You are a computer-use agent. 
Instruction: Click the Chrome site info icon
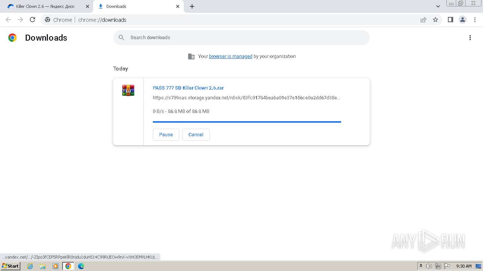(48, 20)
